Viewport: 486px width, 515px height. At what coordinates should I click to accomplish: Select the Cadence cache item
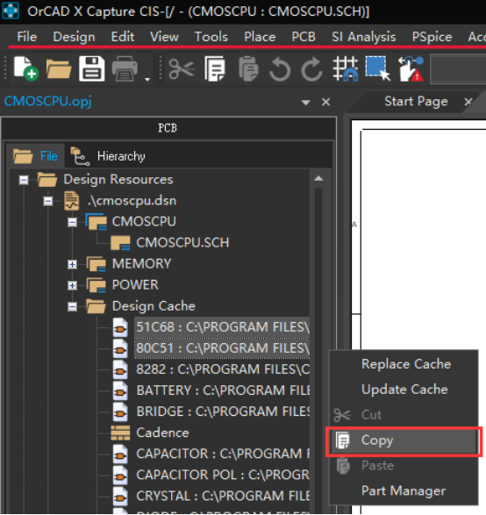(162, 433)
